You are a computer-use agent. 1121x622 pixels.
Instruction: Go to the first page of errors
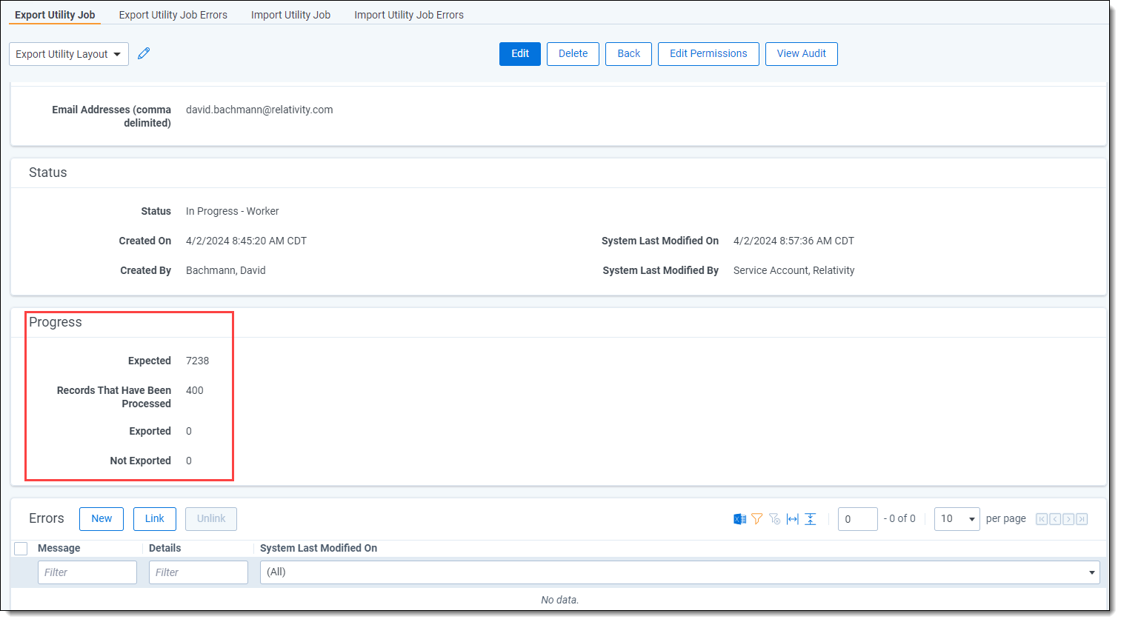(x=1042, y=519)
